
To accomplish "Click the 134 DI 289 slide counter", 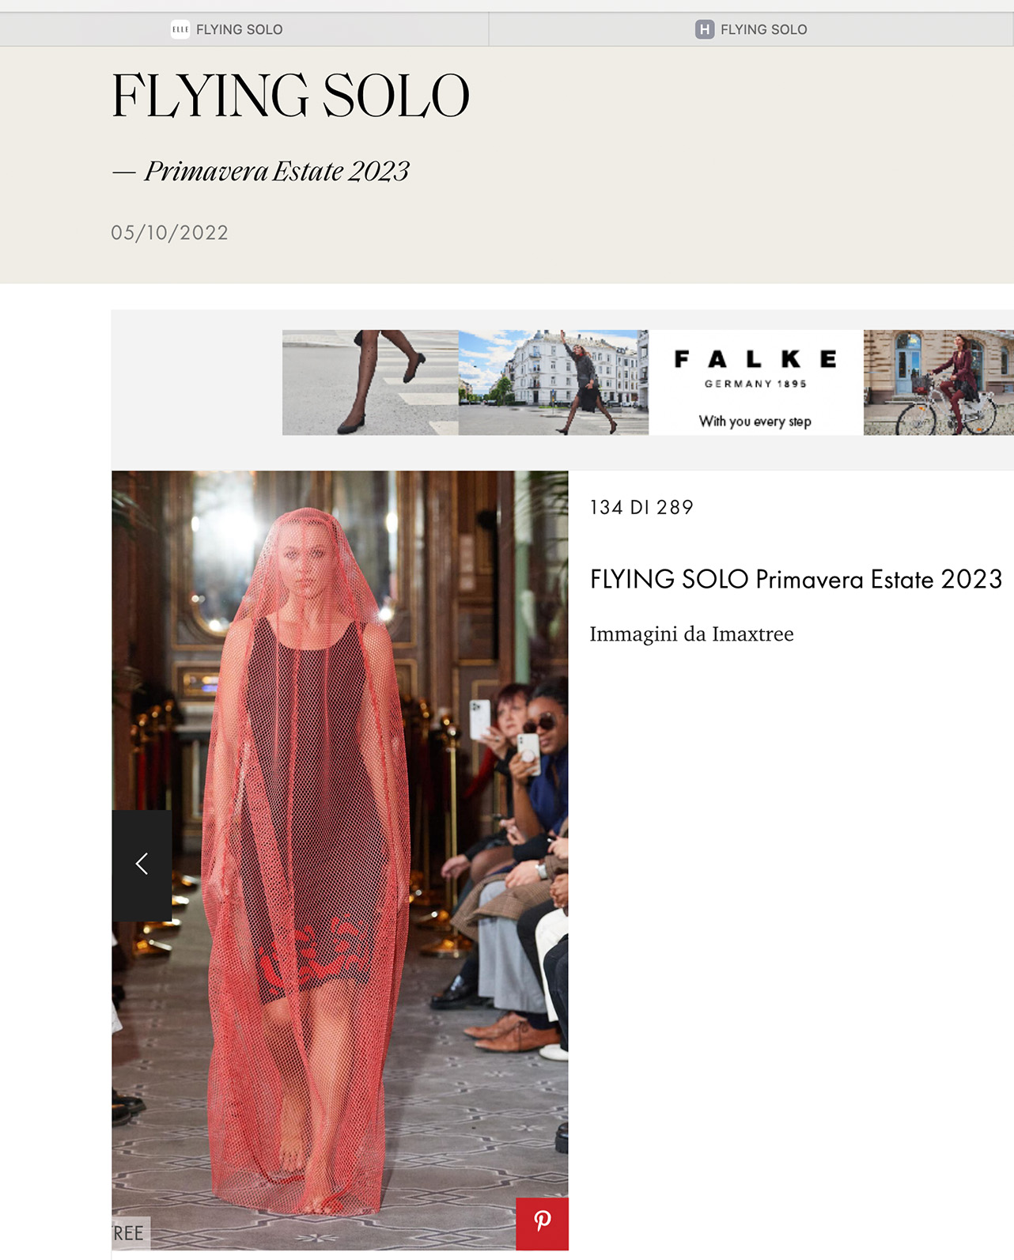I will tap(641, 507).
